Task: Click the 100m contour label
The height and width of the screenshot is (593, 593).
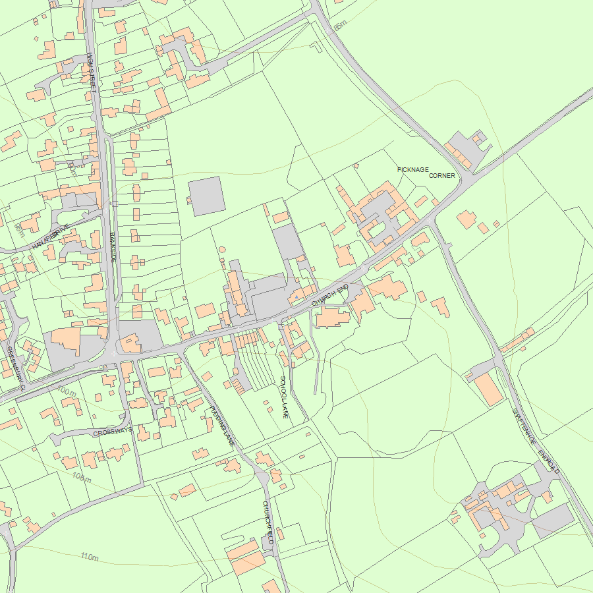Action: [67, 391]
